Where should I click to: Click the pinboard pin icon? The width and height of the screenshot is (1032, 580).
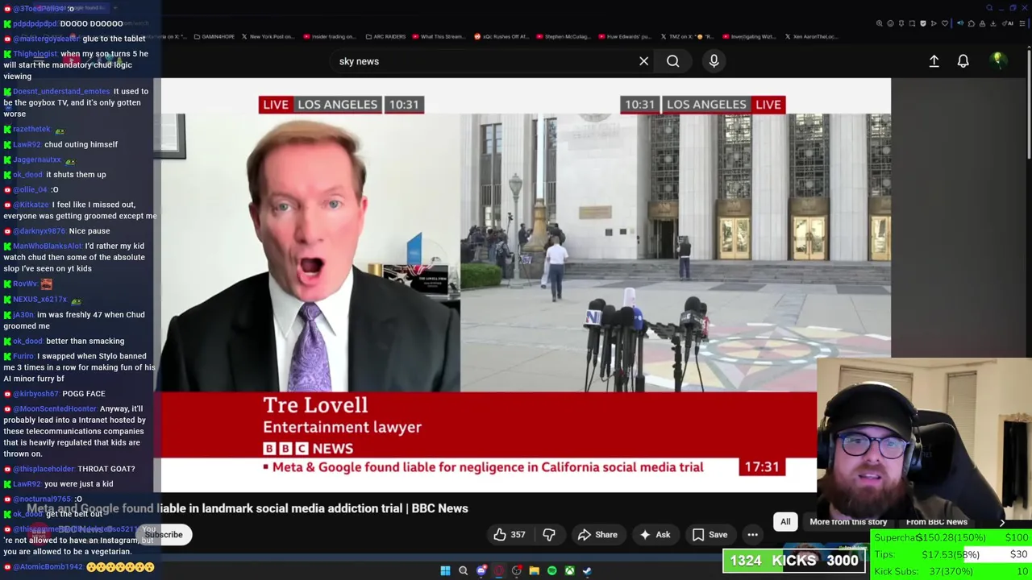click(x=901, y=23)
